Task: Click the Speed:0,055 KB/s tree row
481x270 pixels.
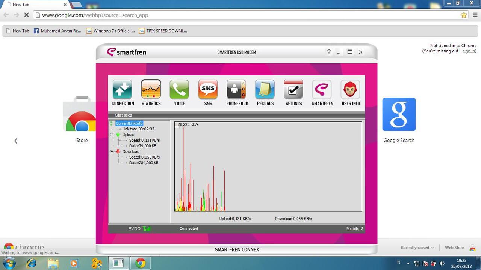Action: pos(144,157)
